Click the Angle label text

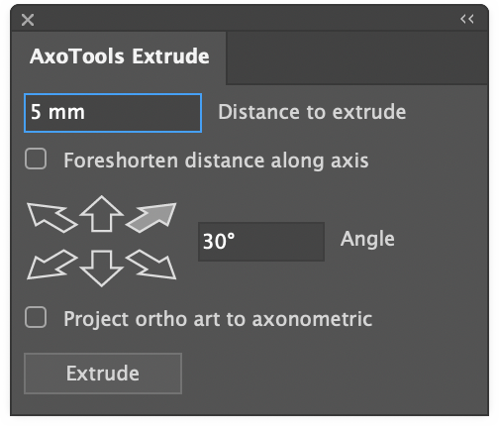(x=367, y=239)
